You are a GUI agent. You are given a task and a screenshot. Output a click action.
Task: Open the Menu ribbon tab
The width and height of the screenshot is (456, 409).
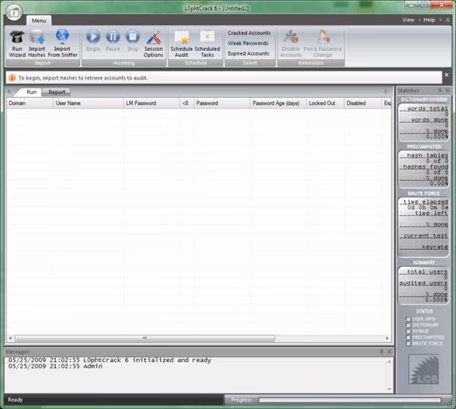[39, 20]
